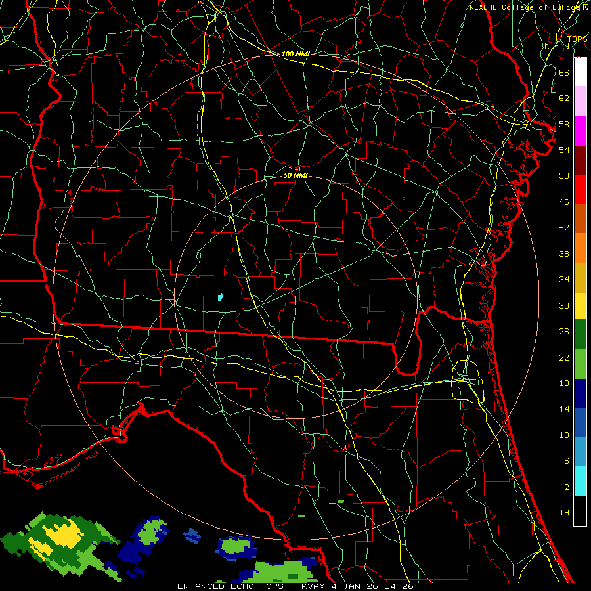591x591 pixels.
Task: Click the legend value "10"
Action: (x=564, y=435)
